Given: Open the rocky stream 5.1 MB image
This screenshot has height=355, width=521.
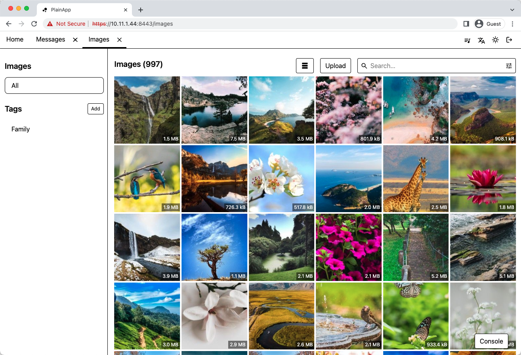Looking at the screenshot, I should coord(483,247).
